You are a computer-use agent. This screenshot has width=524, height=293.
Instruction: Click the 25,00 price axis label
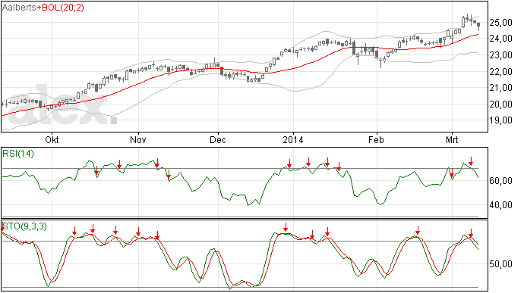(x=500, y=23)
